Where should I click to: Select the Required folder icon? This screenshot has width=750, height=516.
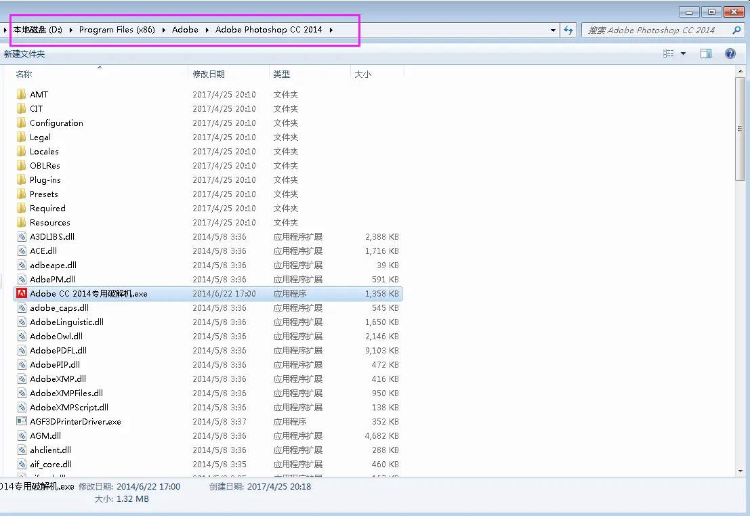(21, 208)
